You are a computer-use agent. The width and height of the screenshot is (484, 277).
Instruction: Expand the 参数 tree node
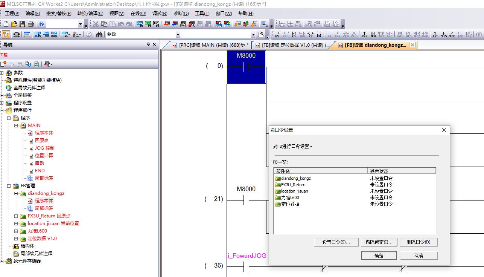coord(2,73)
